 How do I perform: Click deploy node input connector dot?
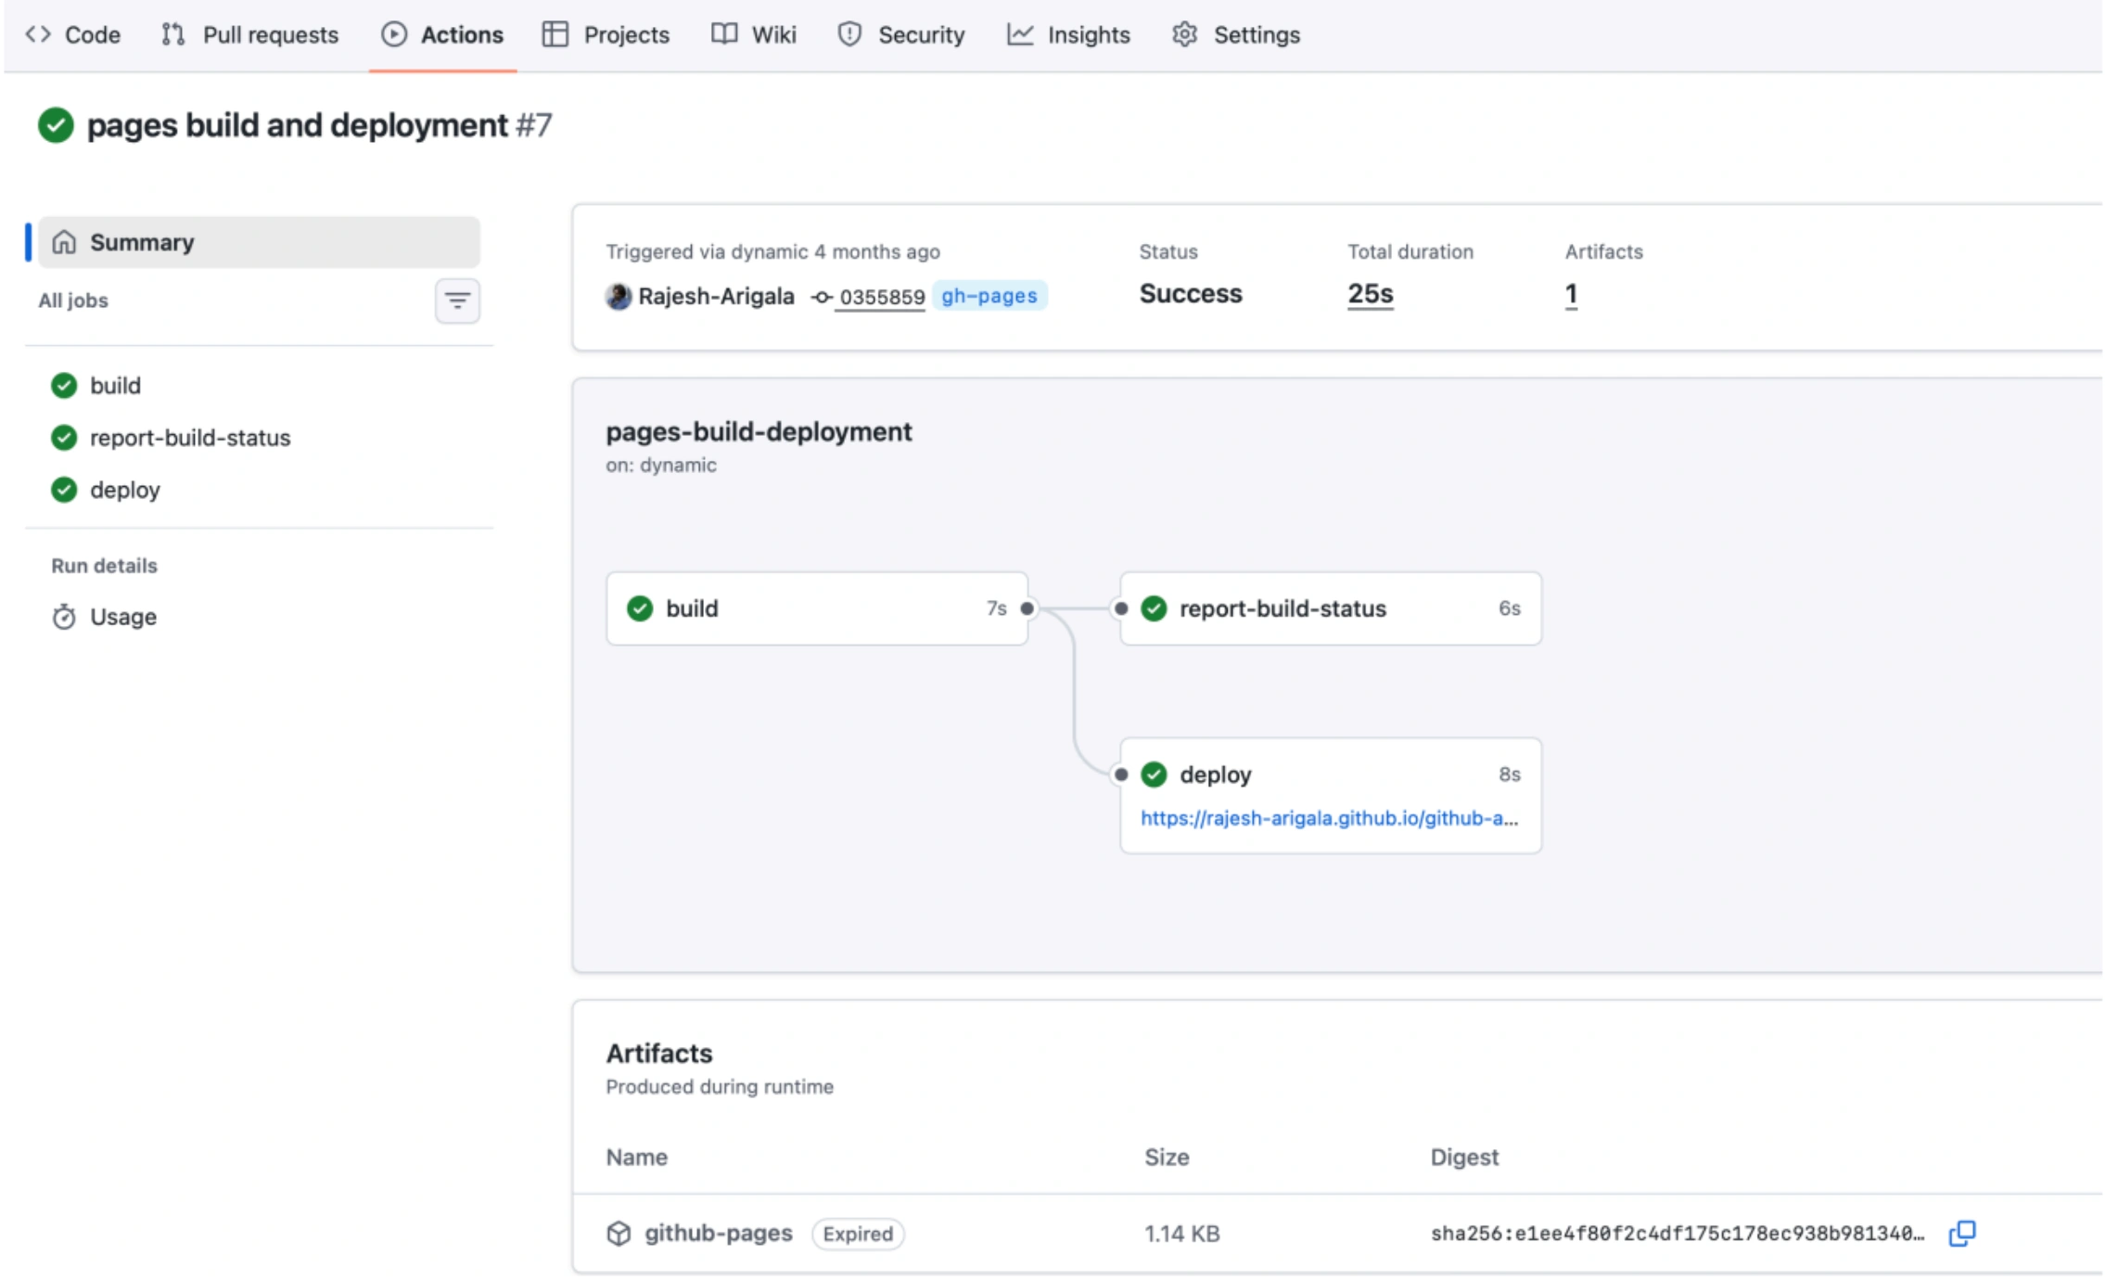(1121, 774)
